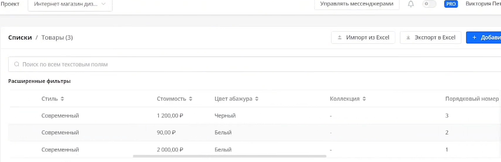501x162 pixels.
Task: Click Manage messengers button
Action: click(357, 4)
